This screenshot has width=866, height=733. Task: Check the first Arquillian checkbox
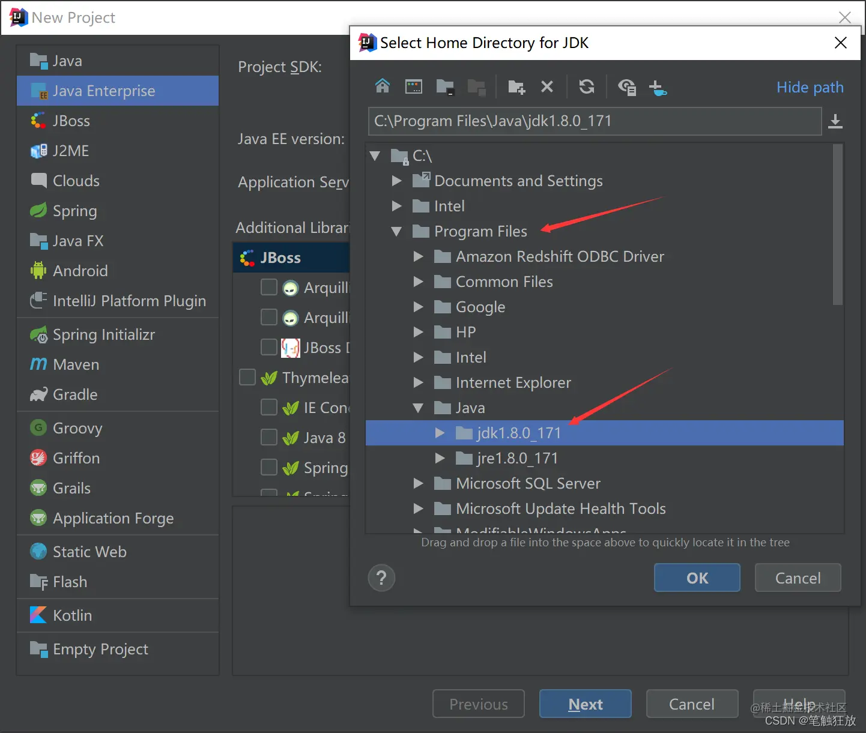click(x=269, y=287)
